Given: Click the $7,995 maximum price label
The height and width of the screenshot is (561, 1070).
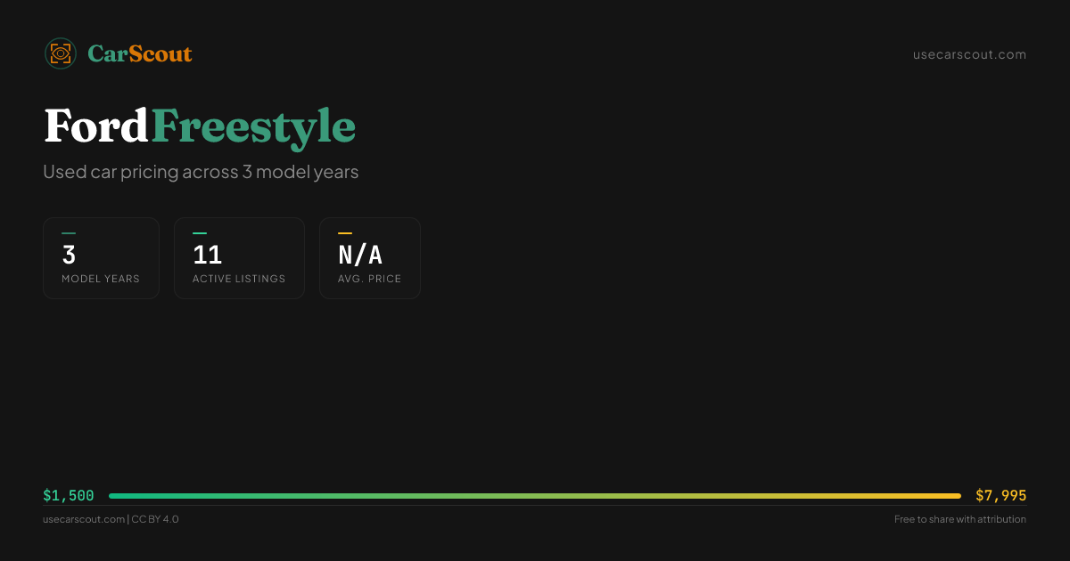Looking at the screenshot, I should pos(1000,496).
